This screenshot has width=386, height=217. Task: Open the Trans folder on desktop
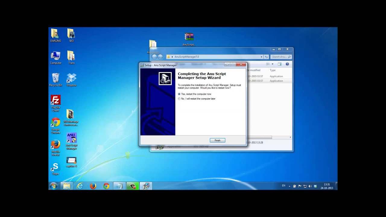pos(71,58)
